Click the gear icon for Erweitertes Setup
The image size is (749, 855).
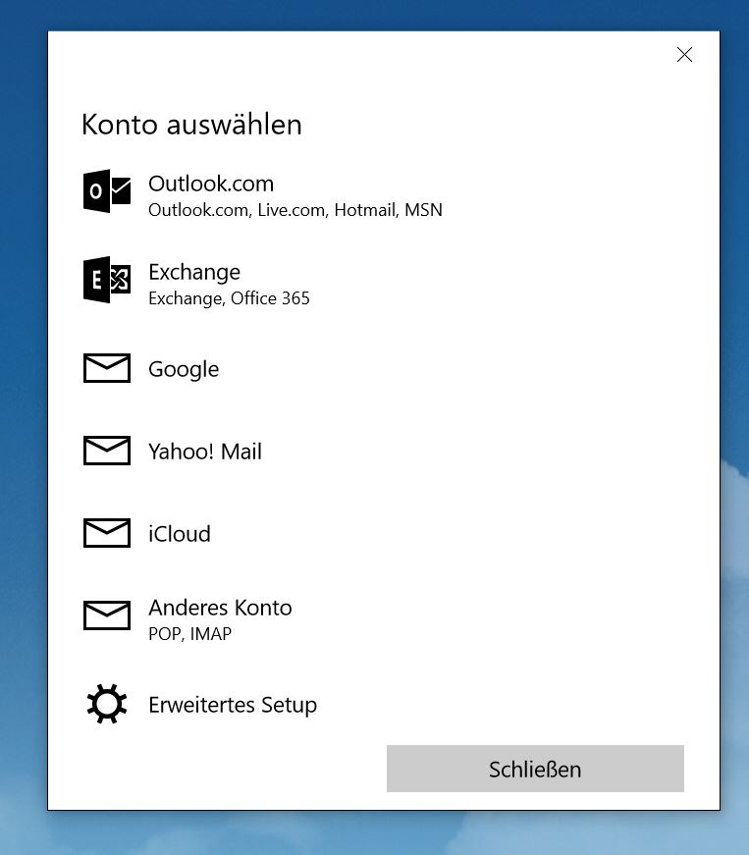click(x=107, y=704)
